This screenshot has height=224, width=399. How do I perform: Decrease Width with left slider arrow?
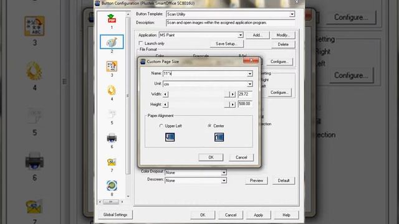point(165,94)
